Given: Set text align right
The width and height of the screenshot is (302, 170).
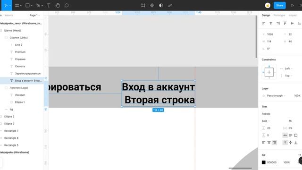Looking at the screenshot, I should tap(274, 143).
